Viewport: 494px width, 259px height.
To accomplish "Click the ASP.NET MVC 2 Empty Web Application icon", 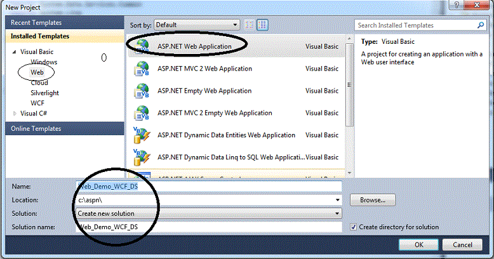I will point(142,113).
